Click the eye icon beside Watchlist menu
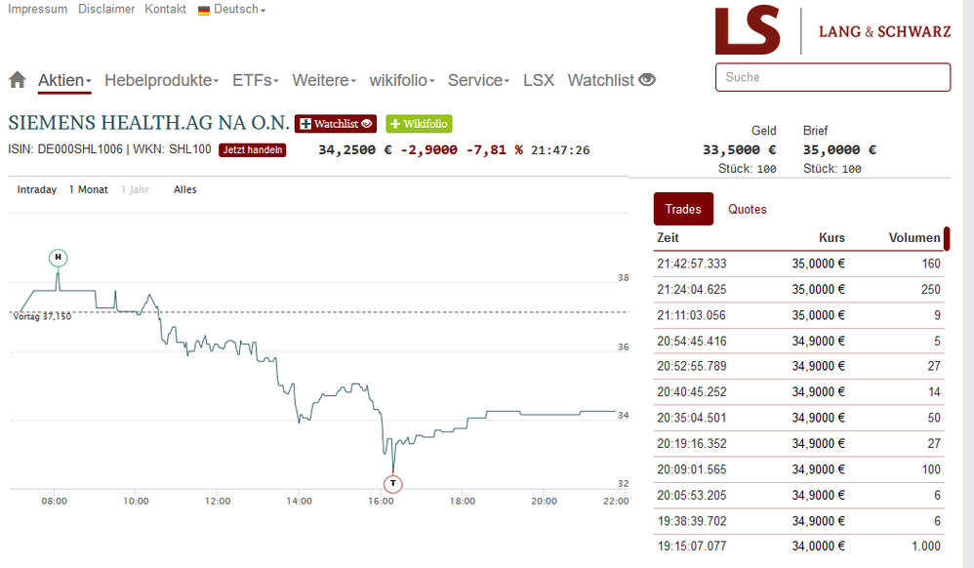 pos(647,80)
